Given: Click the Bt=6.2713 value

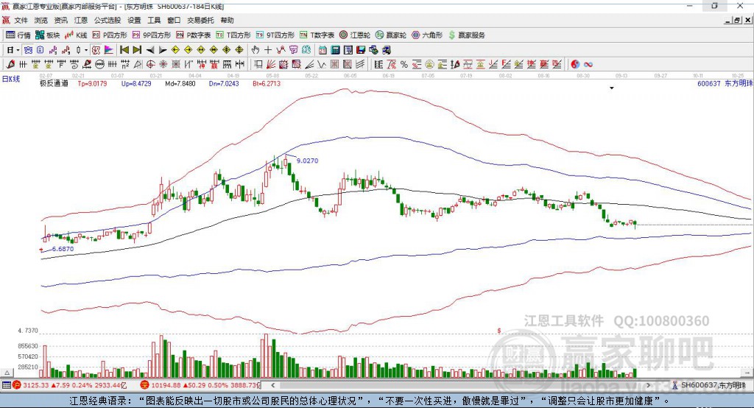Looking at the screenshot, I should tap(267, 83).
